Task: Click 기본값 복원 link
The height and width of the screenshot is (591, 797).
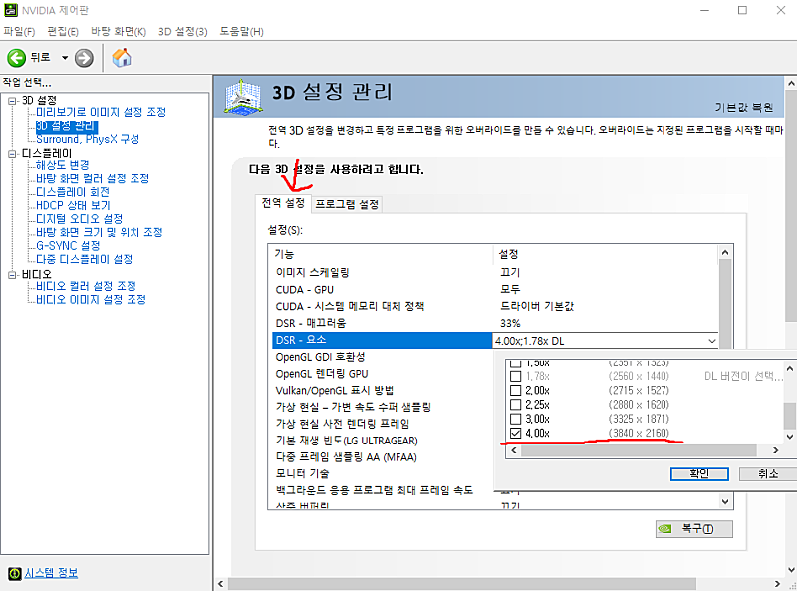Action: (744, 107)
